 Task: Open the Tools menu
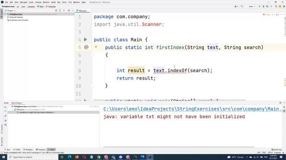[64, 2]
